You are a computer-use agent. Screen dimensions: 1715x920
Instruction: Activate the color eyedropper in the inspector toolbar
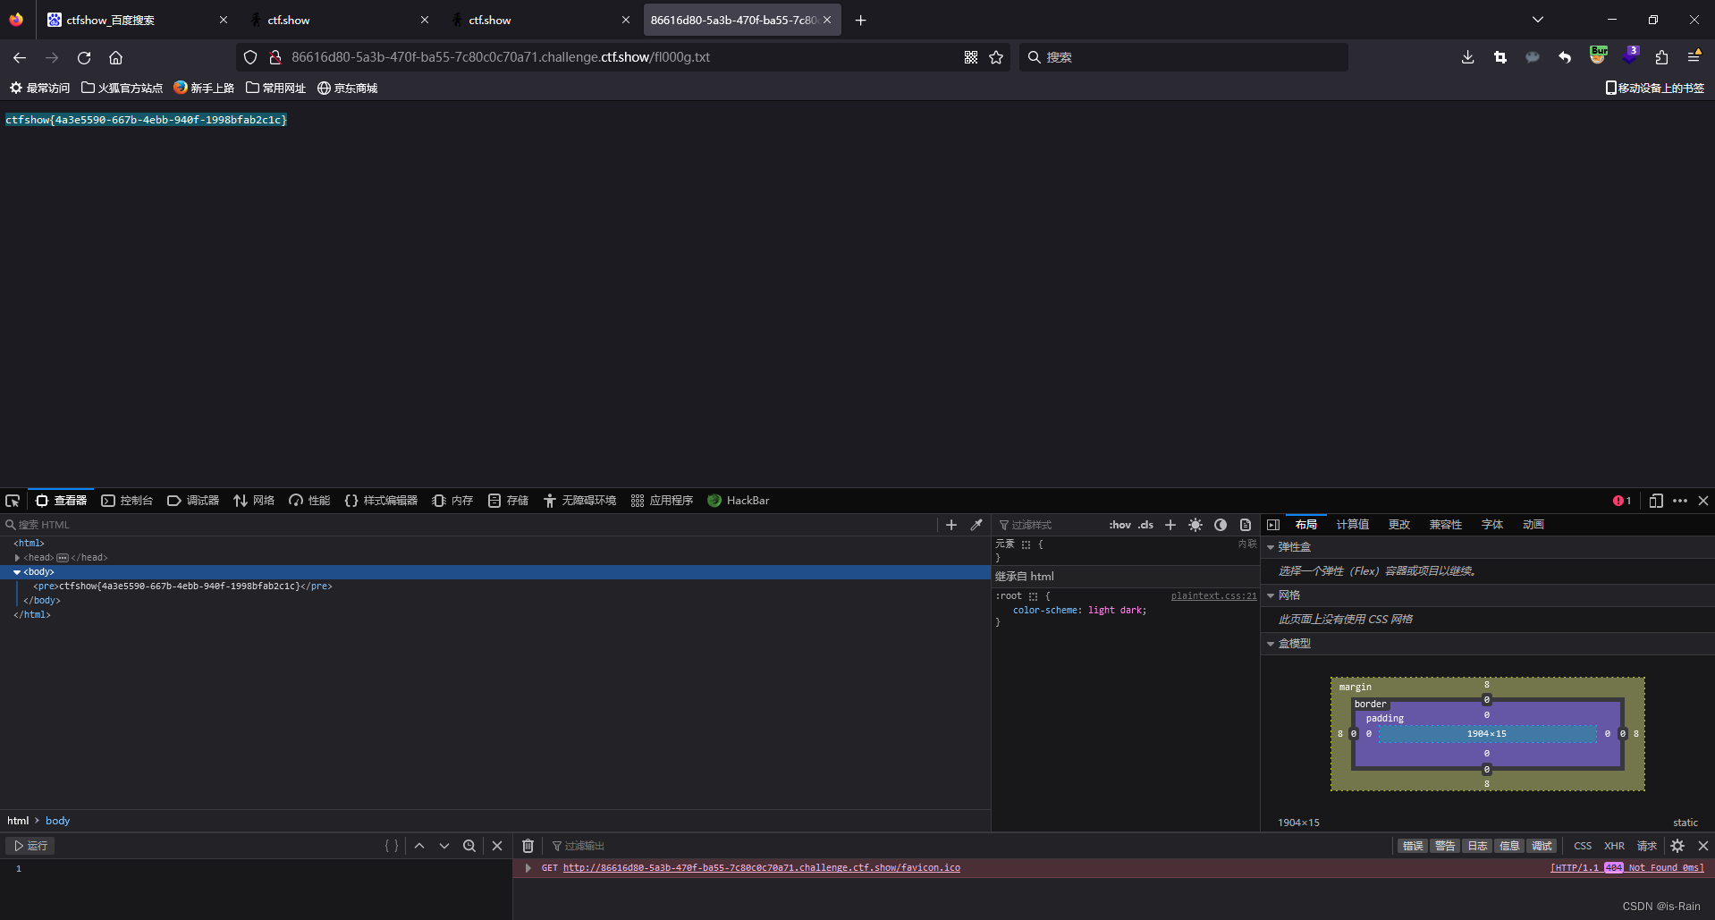(x=976, y=525)
